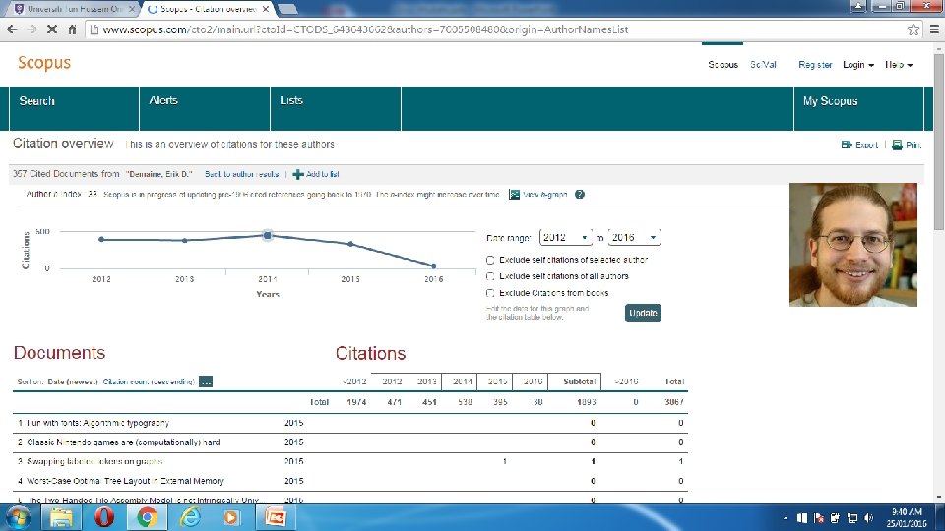
Task: Open My Scopus navigation tab
Action: coord(858,108)
